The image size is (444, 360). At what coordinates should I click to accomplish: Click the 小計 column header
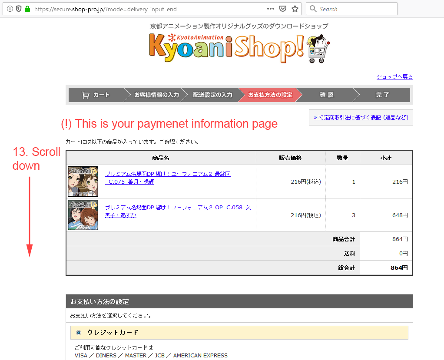point(386,158)
